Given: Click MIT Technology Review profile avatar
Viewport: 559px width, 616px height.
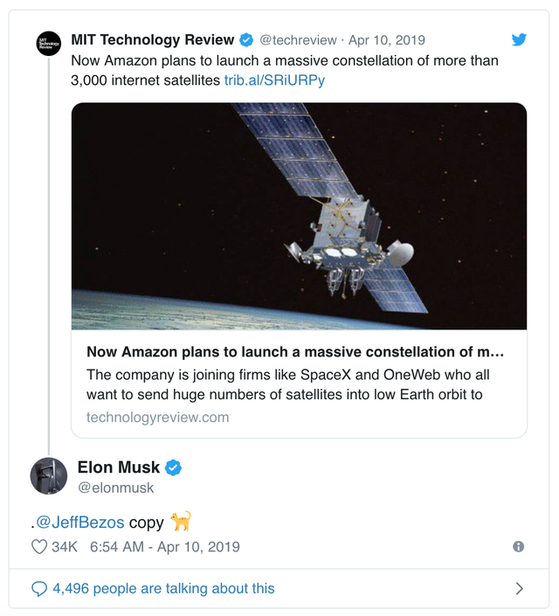Looking at the screenshot, I should pyautogui.click(x=49, y=43).
